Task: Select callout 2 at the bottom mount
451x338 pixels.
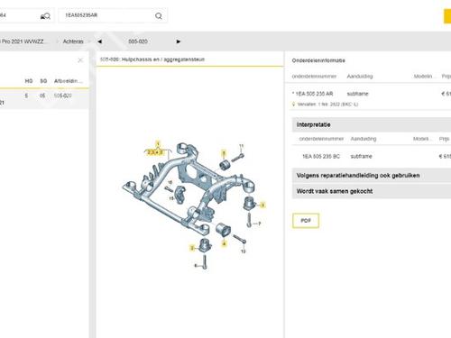Action: pos(192,248)
